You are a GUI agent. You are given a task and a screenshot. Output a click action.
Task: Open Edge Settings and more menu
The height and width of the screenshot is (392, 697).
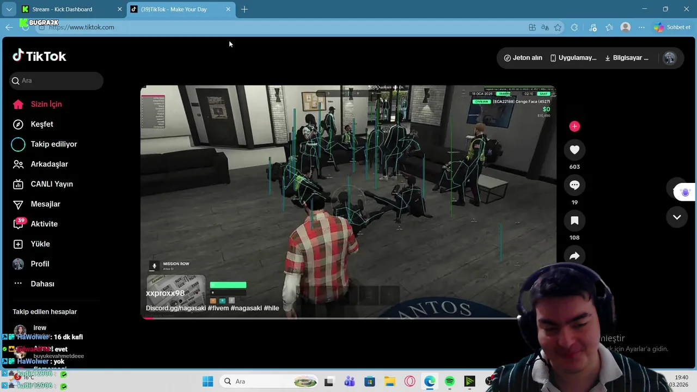[x=641, y=27]
